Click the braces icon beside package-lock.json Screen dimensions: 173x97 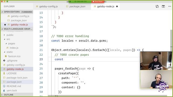pos(4,78)
